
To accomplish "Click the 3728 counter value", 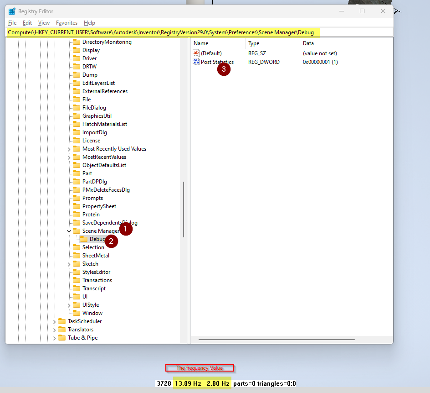I will click(164, 384).
